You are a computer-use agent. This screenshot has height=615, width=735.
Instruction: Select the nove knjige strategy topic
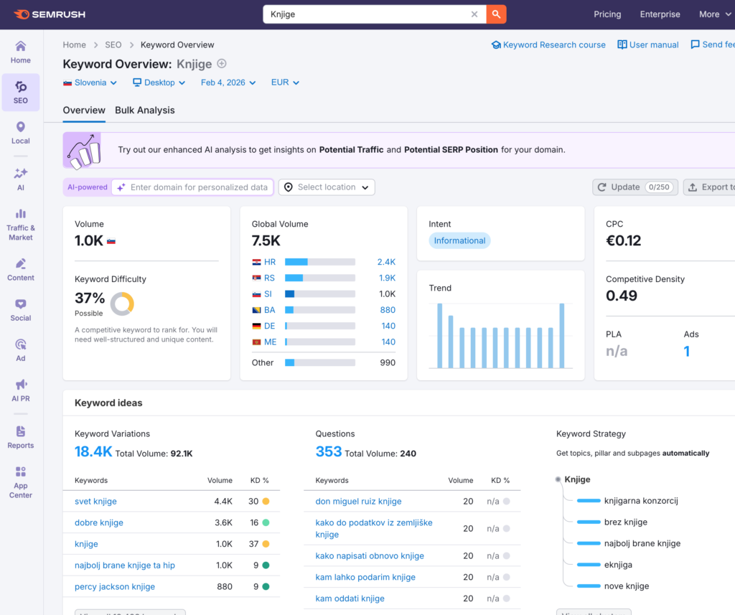tap(627, 586)
